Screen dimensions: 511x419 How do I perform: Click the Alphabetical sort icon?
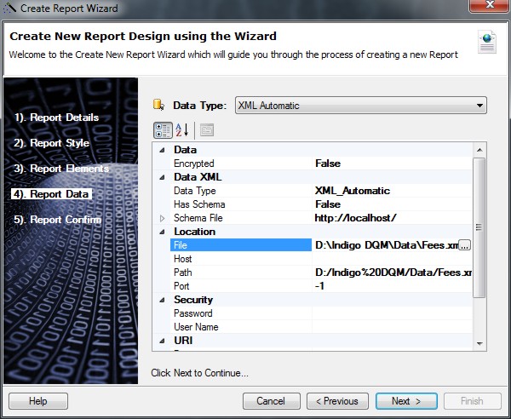coord(181,130)
